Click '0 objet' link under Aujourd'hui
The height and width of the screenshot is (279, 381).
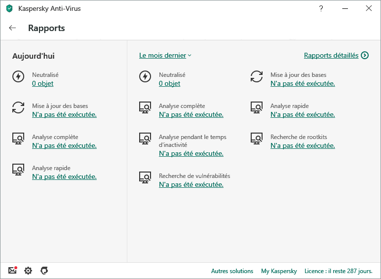[42, 83]
